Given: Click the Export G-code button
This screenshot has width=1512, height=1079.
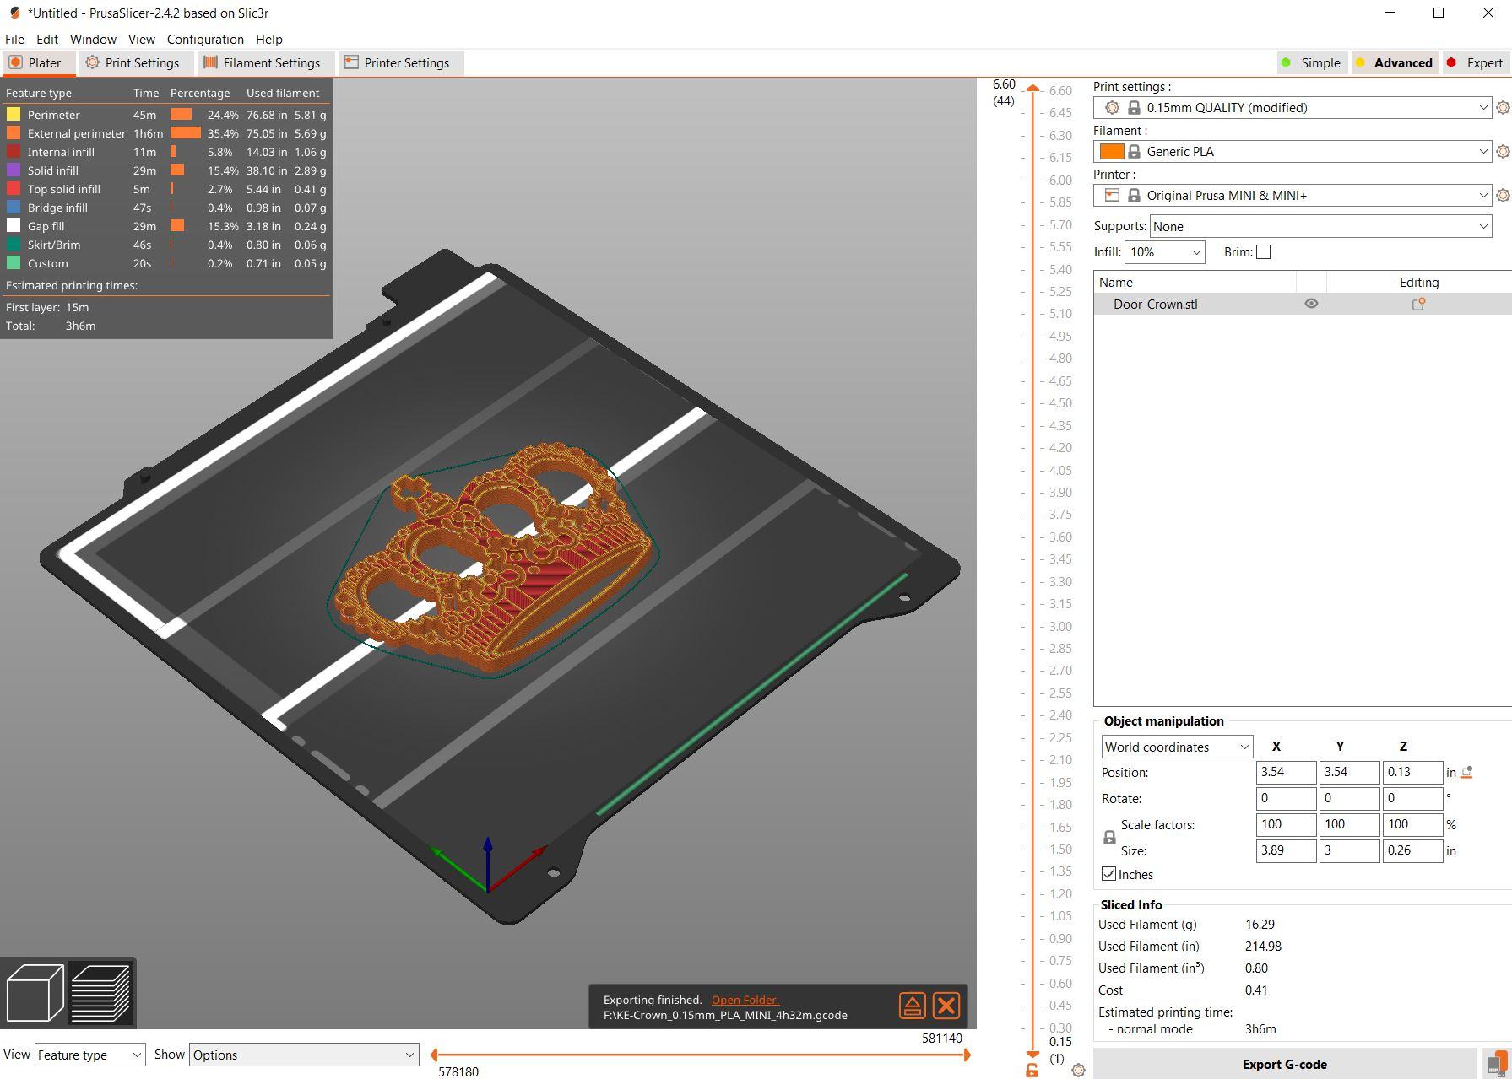Looking at the screenshot, I should click(1284, 1065).
